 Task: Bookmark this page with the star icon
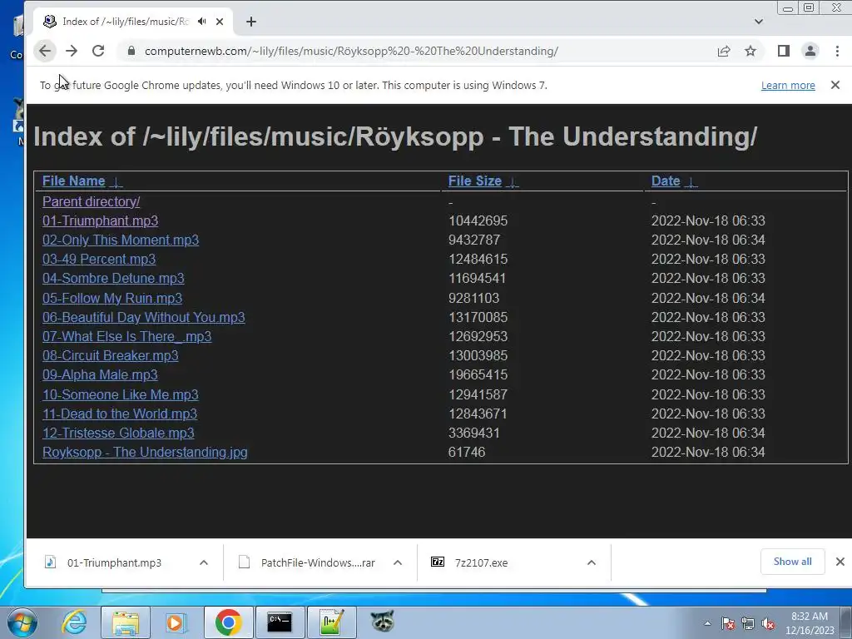tap(750, 51)
